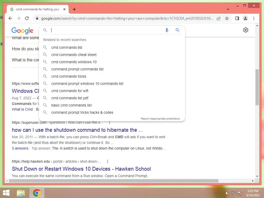Image resolution: width=264 pixels, height=198 pixels.
Task: Click the horizontal scrollbar thumb
Action: [x=114, y=181]
